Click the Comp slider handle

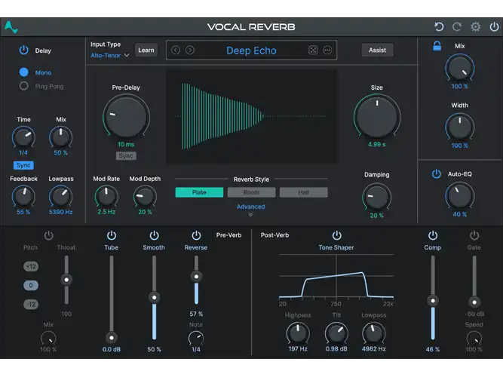[x=433, y=301]
